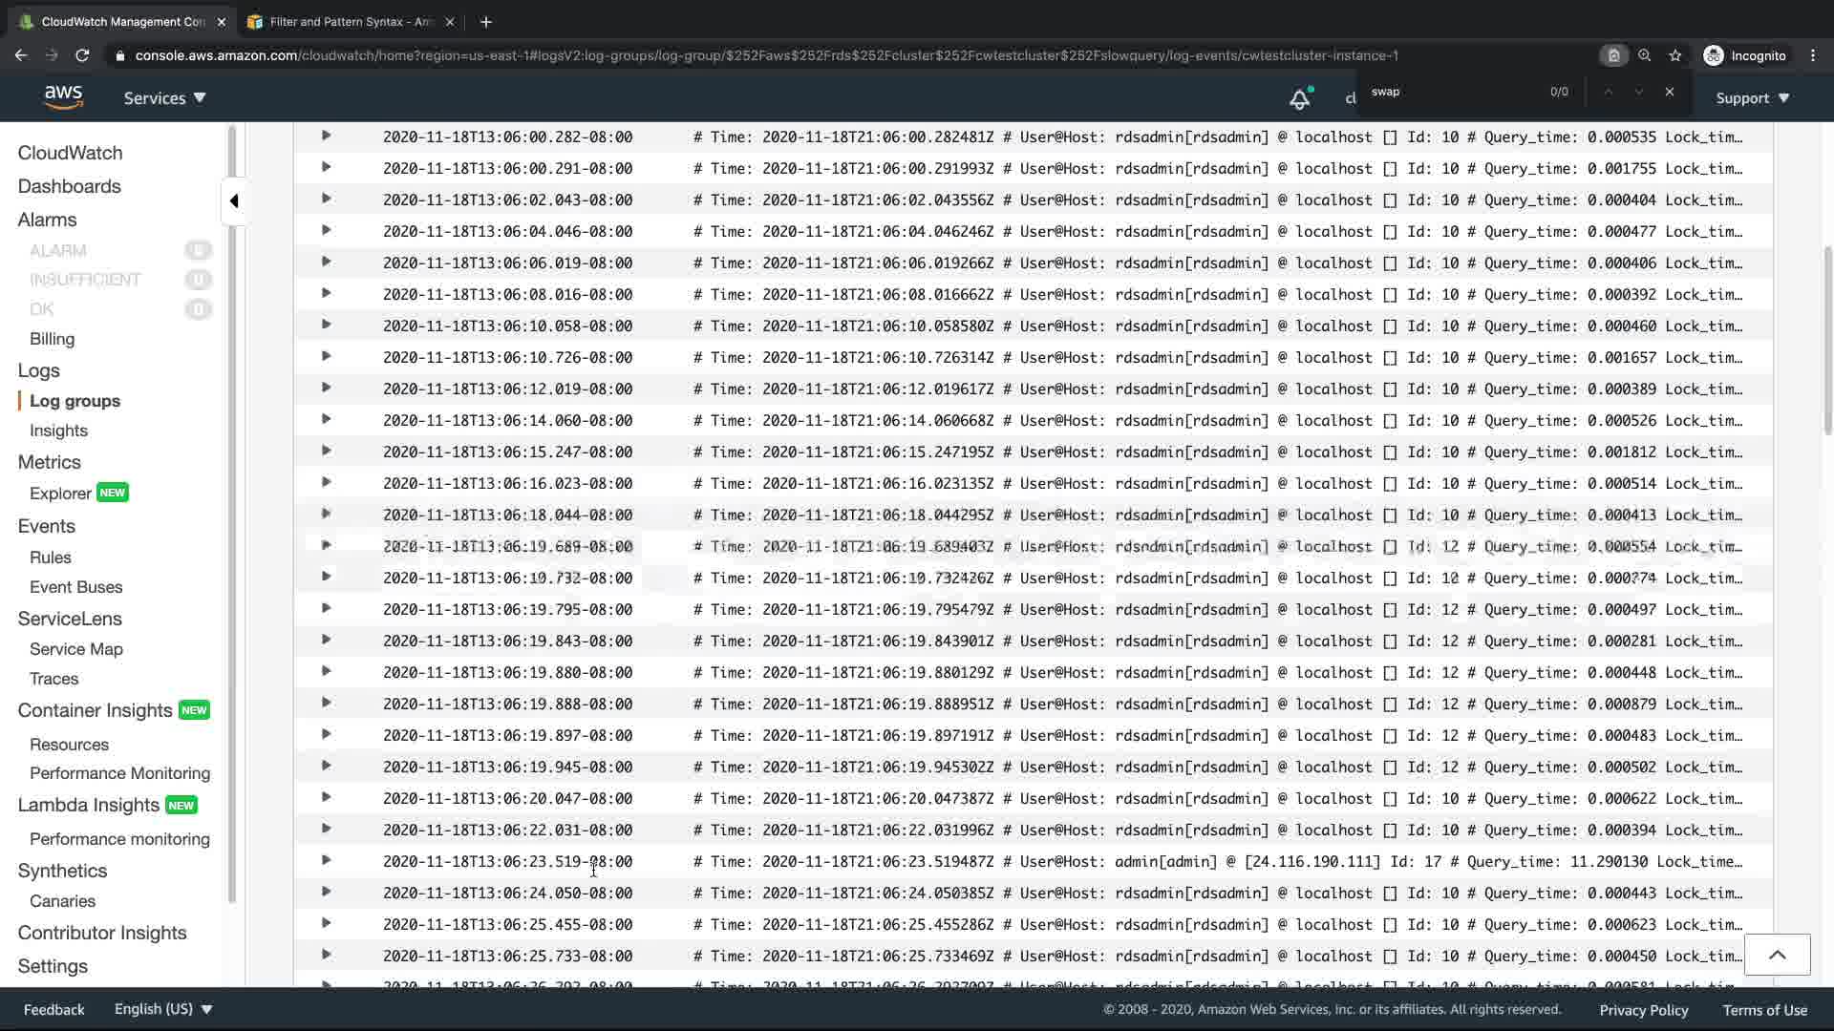Bookmark page with the star icon
The height and width of the screenshot is (1031, 1834).
[x=1675, y=55]
